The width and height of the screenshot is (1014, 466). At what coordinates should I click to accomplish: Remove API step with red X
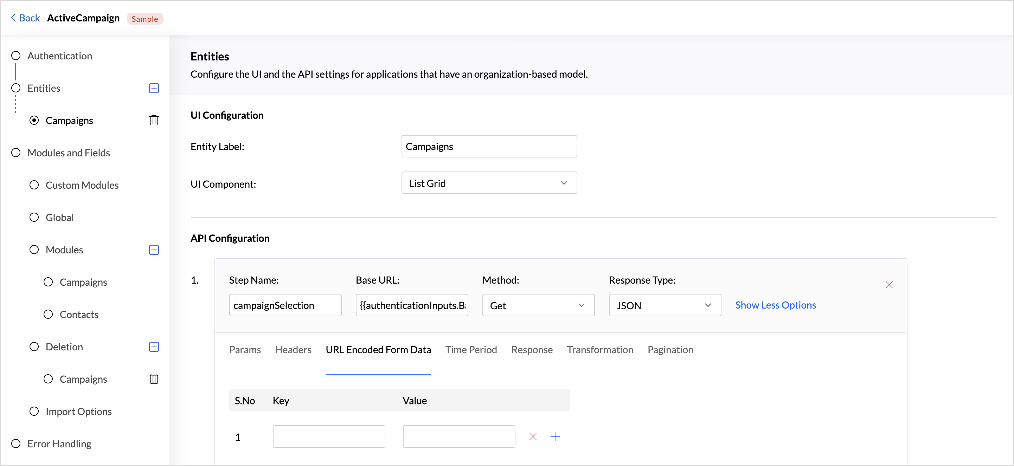tap(889, 285)
